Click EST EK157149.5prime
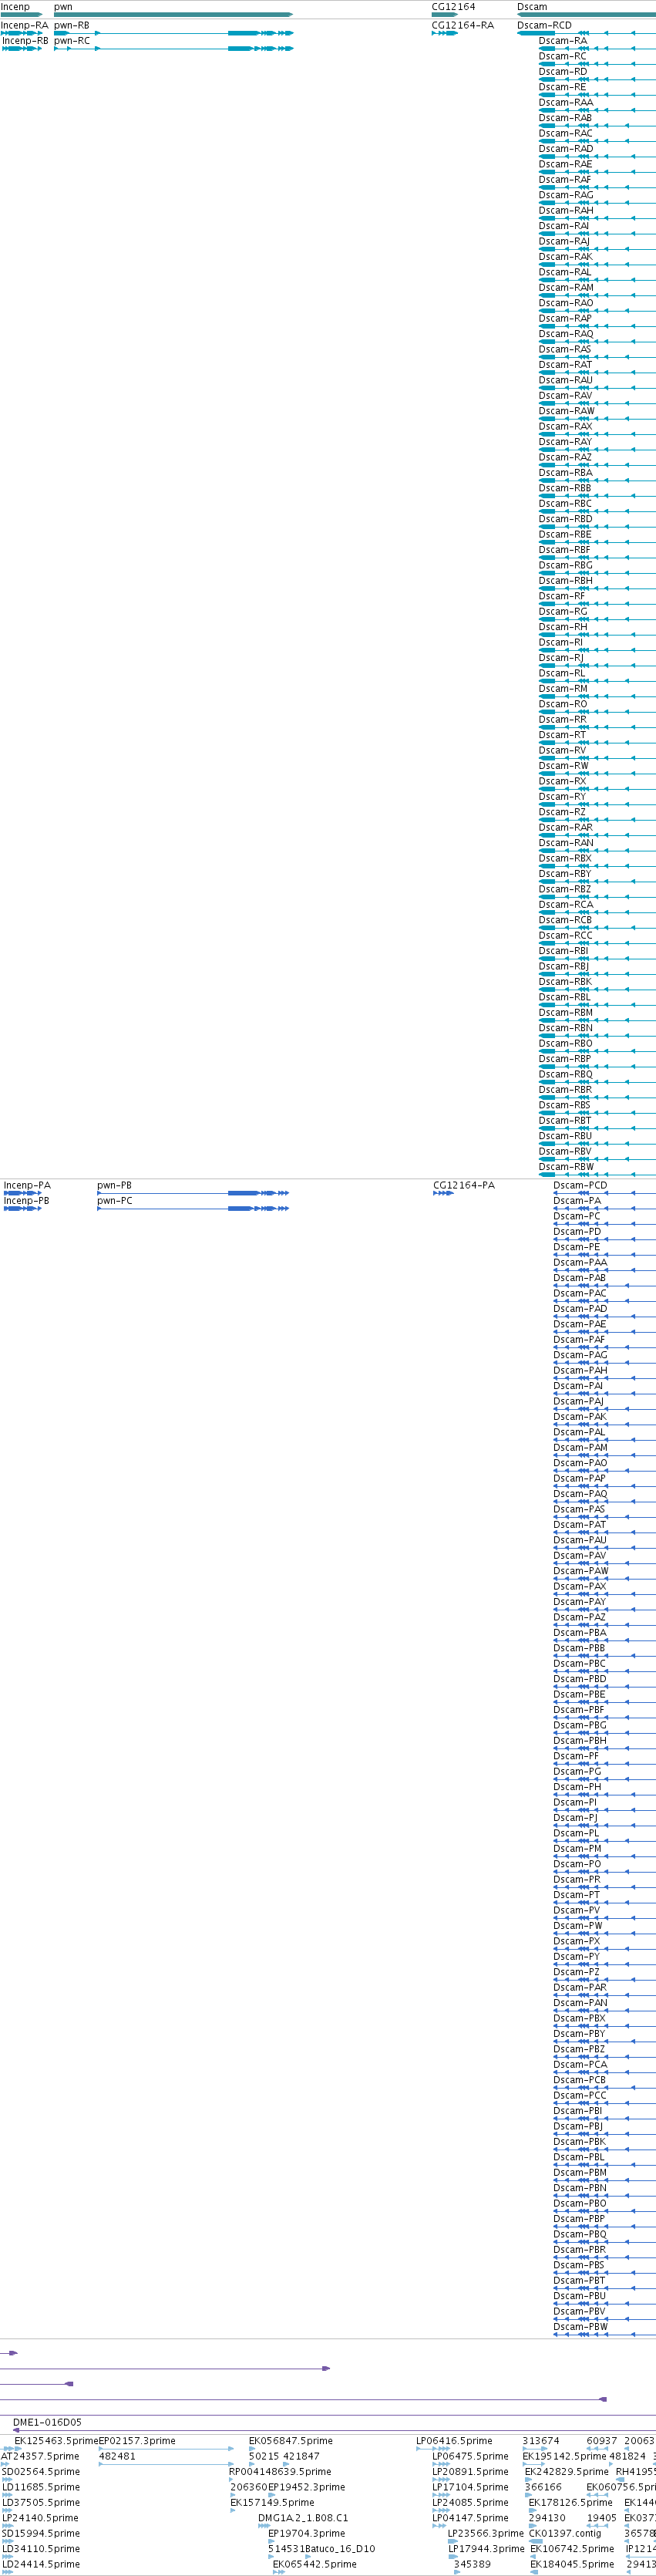Image resolution: width=656 pixels, height=2576 pixels. (x=272, y=2503)
